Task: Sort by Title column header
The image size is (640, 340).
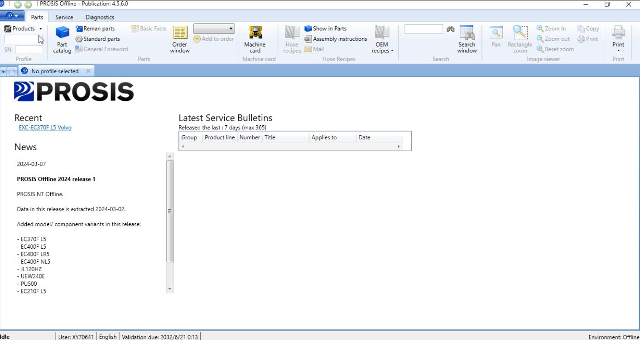Action: pyautogui.click(x=286, y=137)
